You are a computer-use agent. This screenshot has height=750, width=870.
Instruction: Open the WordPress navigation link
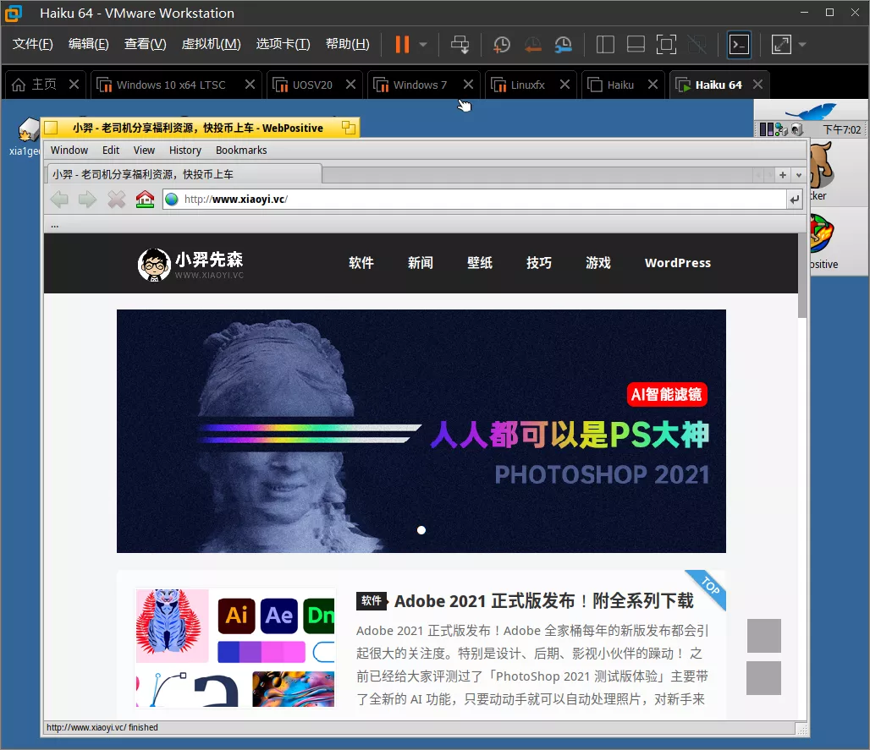coord(678,263)
